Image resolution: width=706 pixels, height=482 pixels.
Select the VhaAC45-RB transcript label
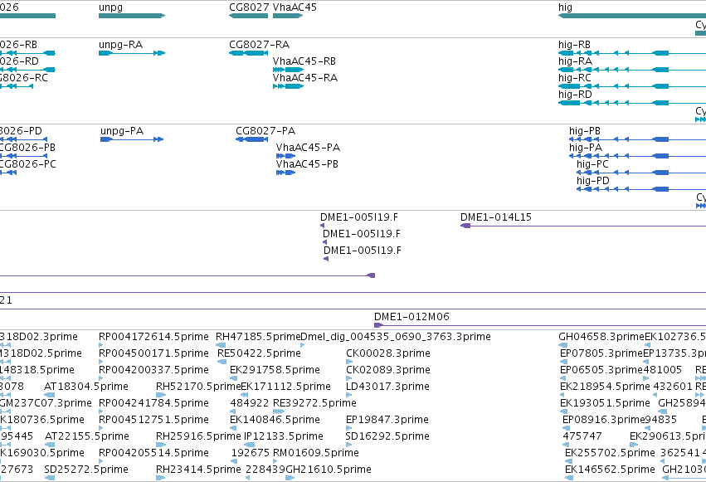tap(304, 61)
